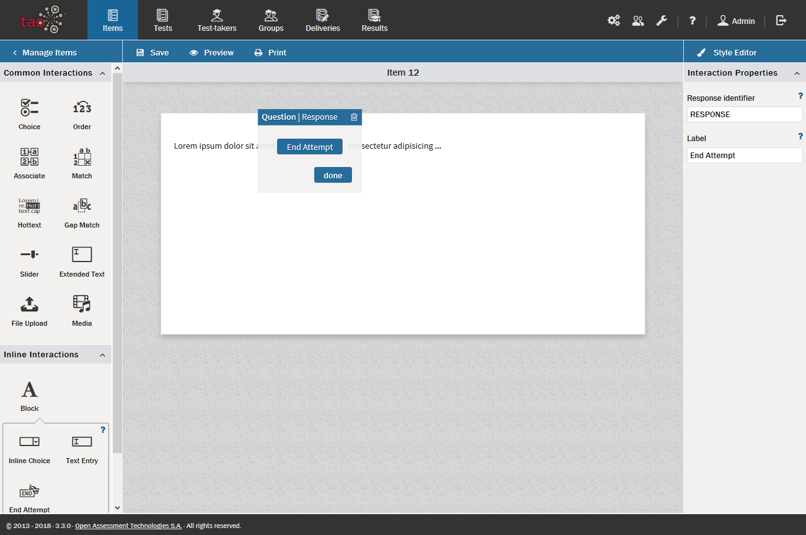This screenshot has width=806, height=535.
Task: Open the Tests tab
Action: (162, 20)
